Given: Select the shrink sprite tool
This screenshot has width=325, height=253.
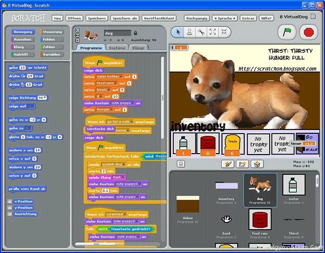Looking at the screenshot, I should point(224,32).
